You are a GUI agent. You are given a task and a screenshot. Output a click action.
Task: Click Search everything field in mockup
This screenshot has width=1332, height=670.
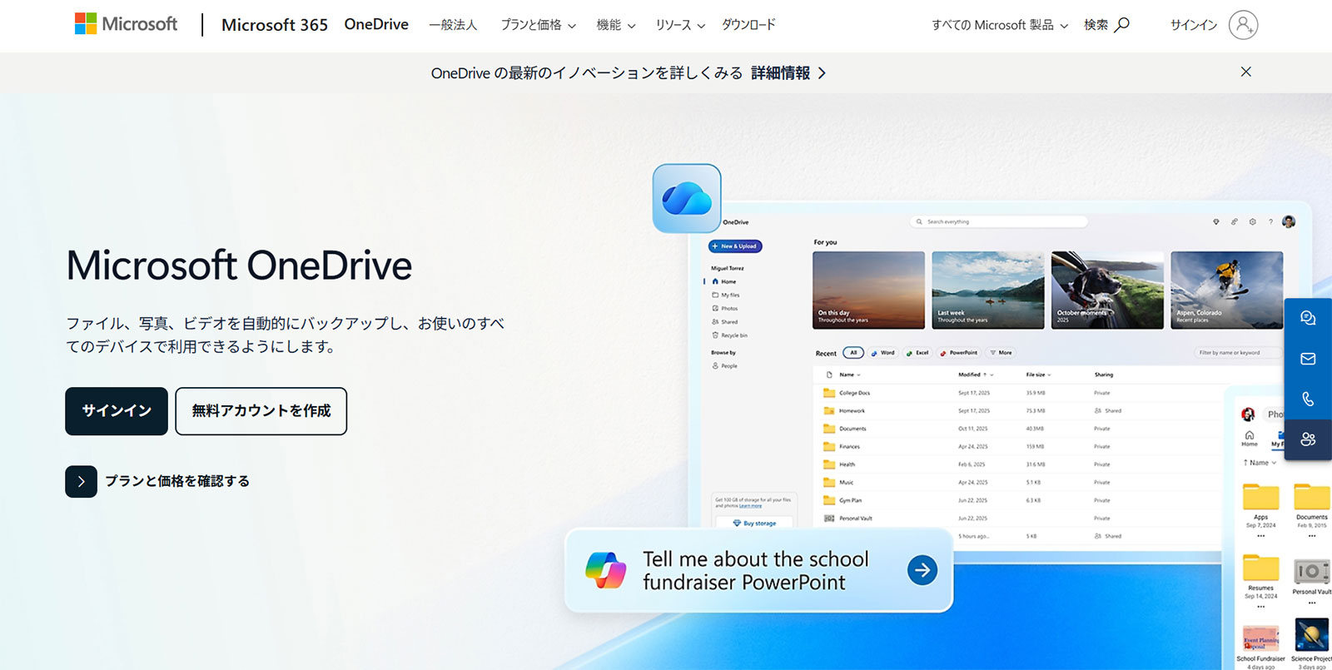[999, 222]
